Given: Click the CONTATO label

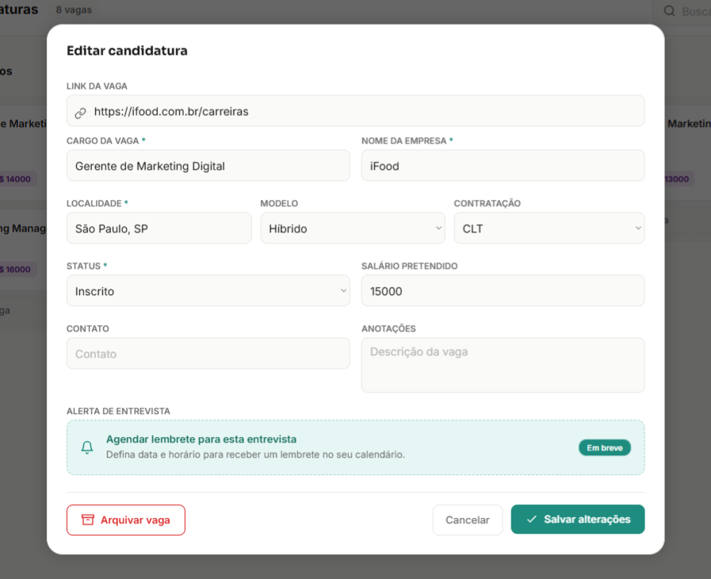Looking at the screenshot, I should (x=88, y=328).
